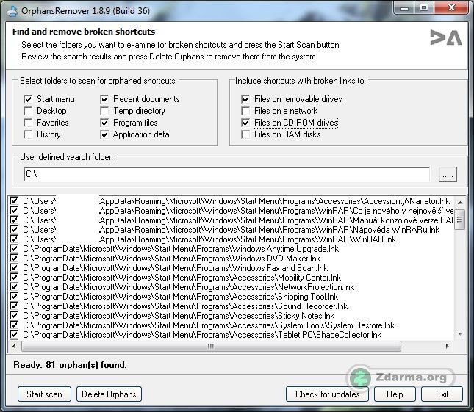The width and height of the screenshot is (474, 412).
Task: Enable Files on RAM disks
Action: (x=245, y=134)
